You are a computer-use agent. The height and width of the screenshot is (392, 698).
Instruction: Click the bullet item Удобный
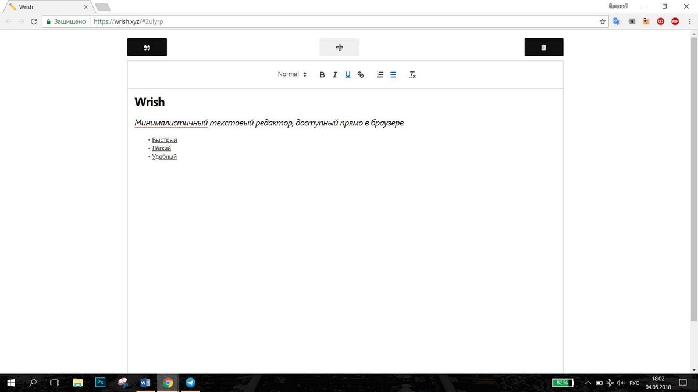tap(165, 157)
